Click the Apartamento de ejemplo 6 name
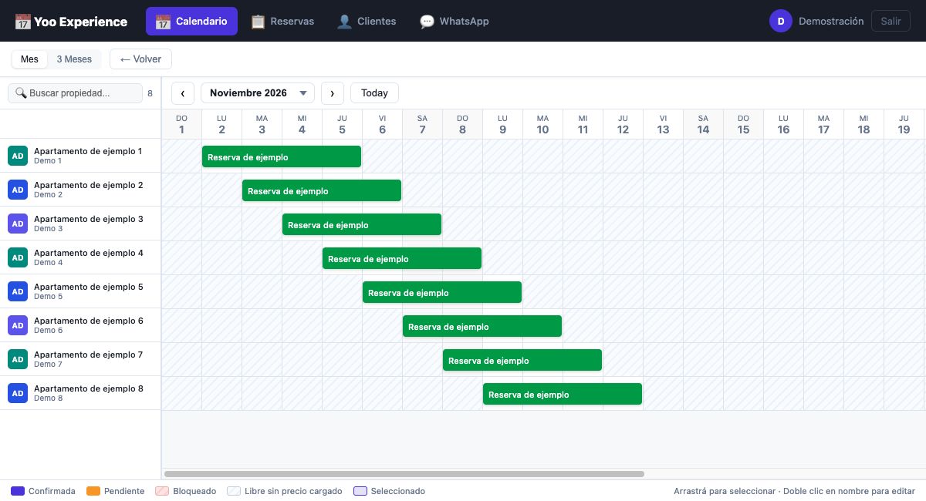 [89, 321]
